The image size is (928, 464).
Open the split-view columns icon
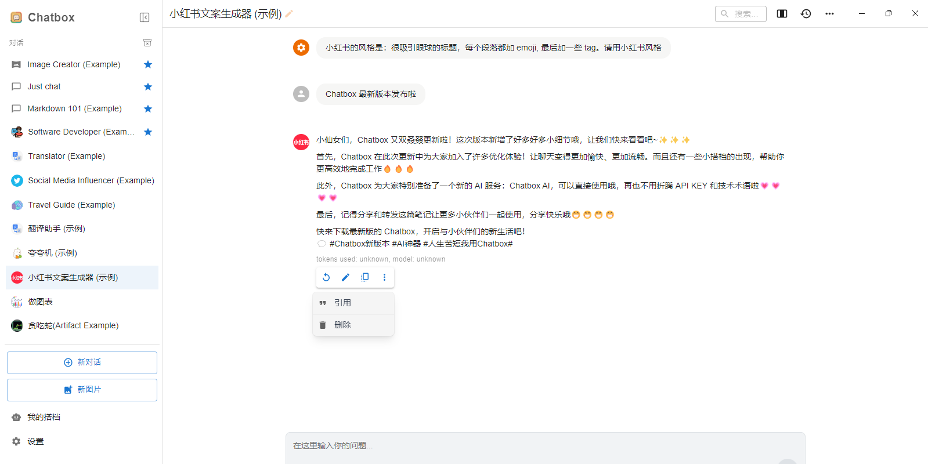pos(781,13)
